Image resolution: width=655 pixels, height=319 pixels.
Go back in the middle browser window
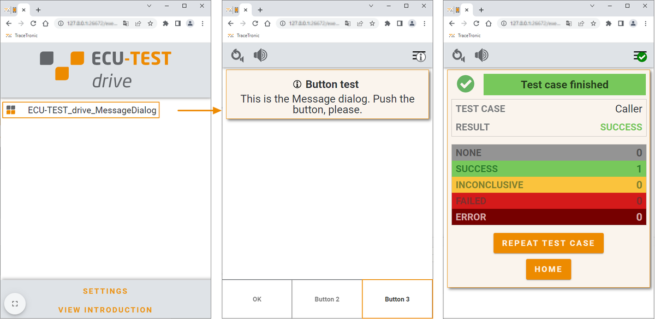[x=231, y=23]
